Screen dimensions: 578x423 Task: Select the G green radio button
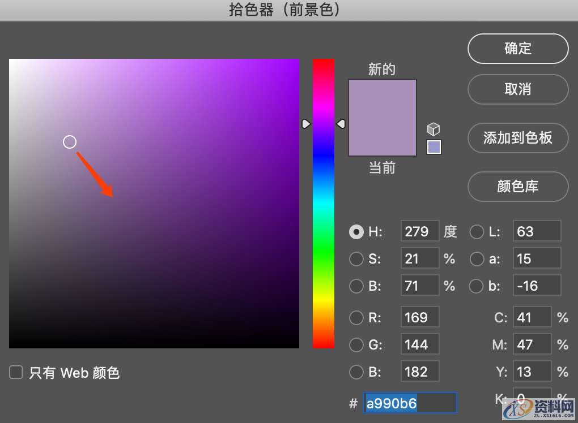356,345
